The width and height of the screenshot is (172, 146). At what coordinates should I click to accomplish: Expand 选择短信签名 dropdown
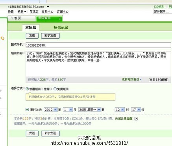click(x=132, y=79)
